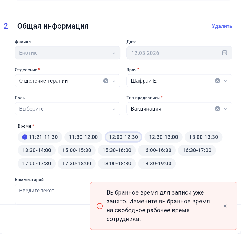Select the 13:30-14:00 time slot
Viewport: 241px width, 234px height.
[37, 150]
